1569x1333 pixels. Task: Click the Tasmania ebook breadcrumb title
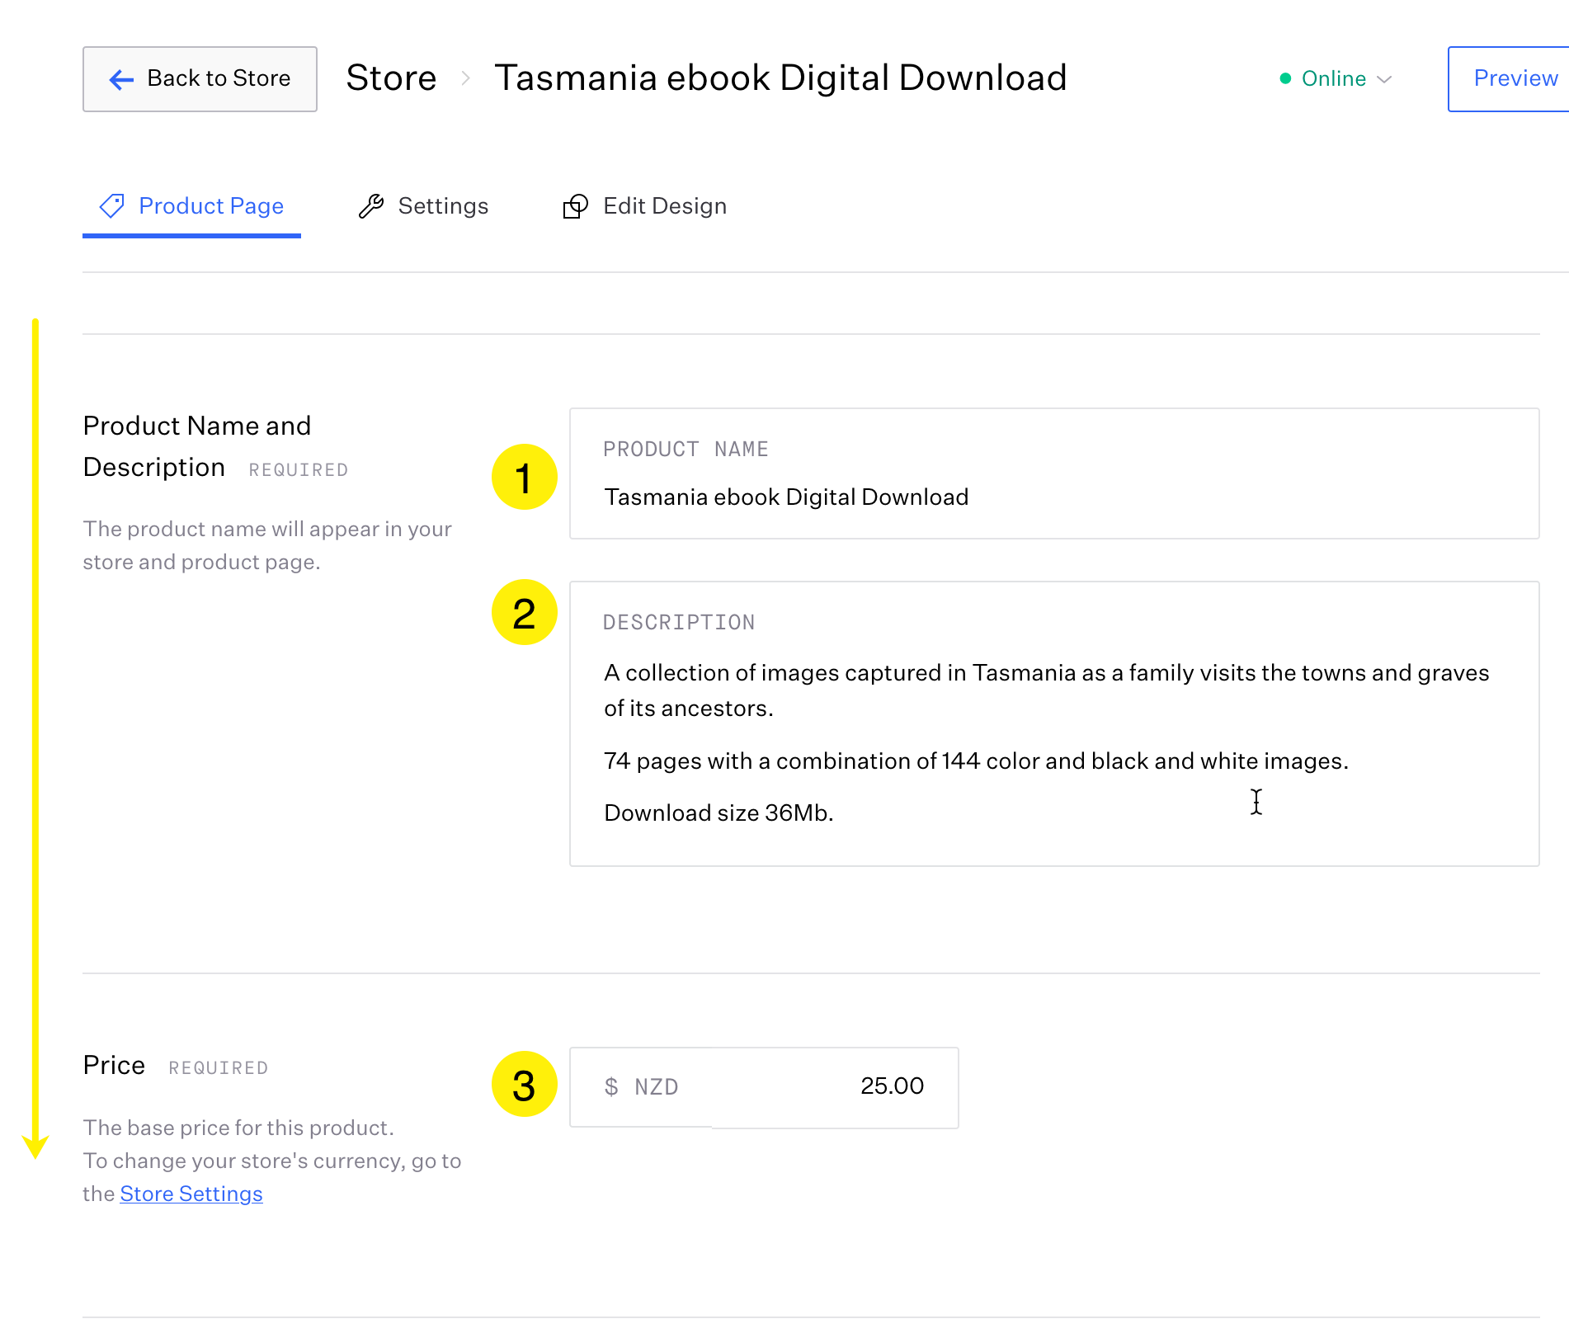coord(780,78)
